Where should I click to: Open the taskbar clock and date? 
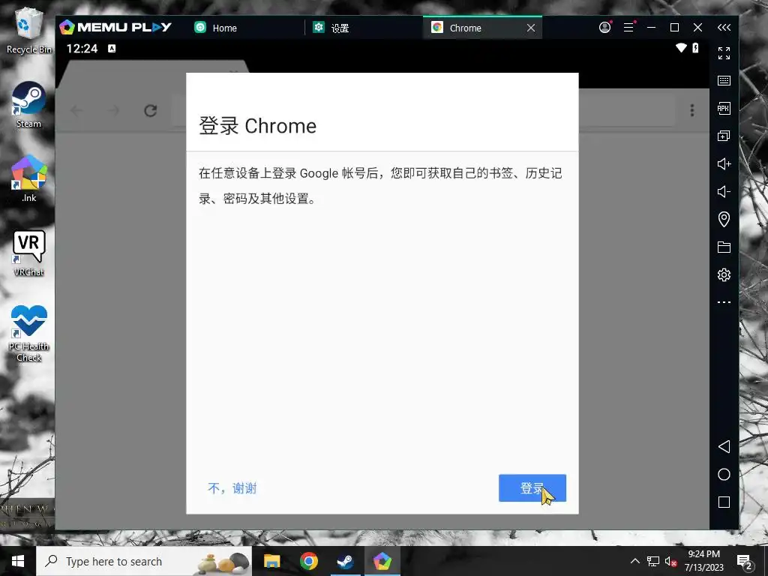coord(703,561)
